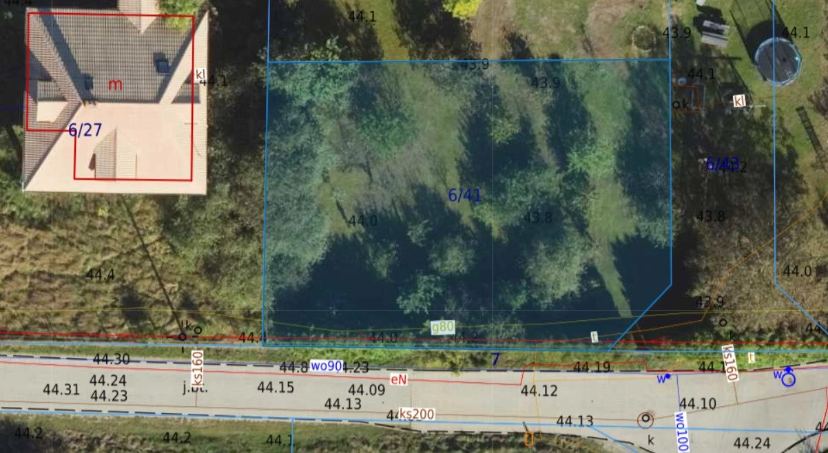Click the kl label next to the house
The height and width of the screenshot is (453, 828).
[x=200, y=74]
